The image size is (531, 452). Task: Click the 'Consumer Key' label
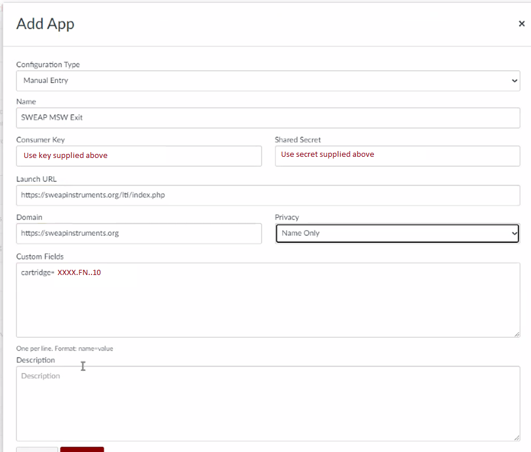point(41,140)
